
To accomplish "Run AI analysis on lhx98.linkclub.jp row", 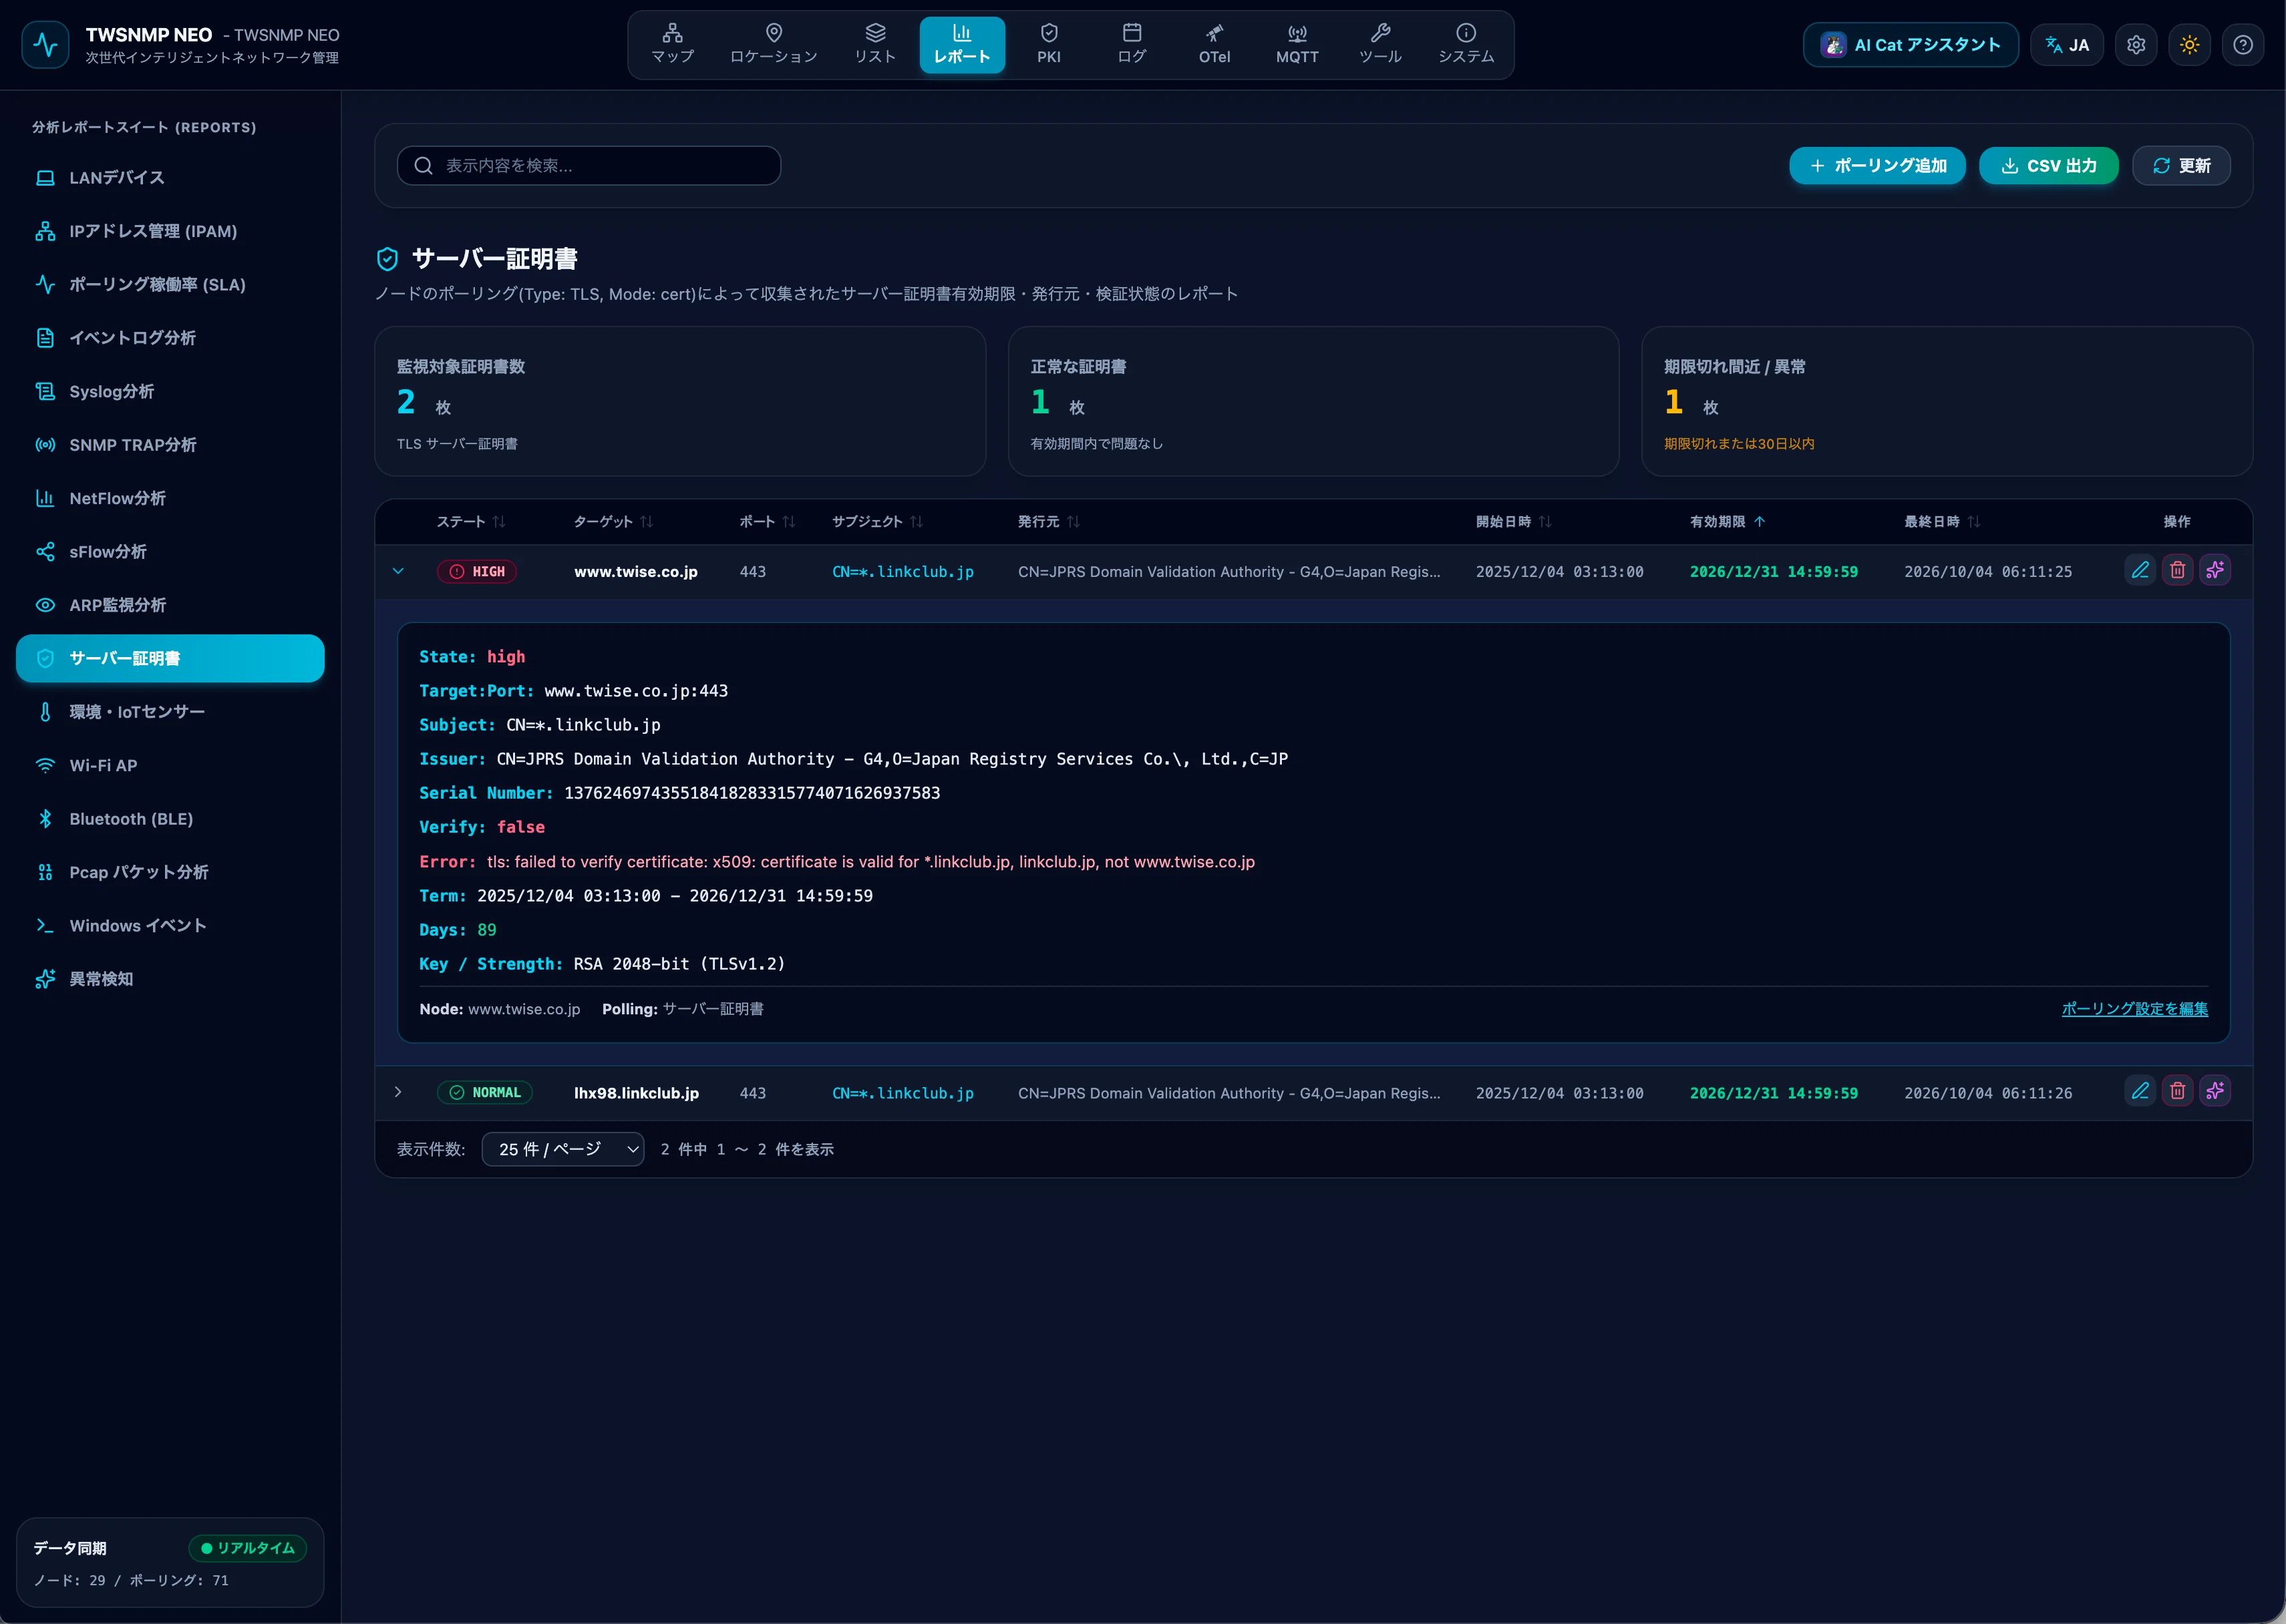I will coord(2215,1091).
